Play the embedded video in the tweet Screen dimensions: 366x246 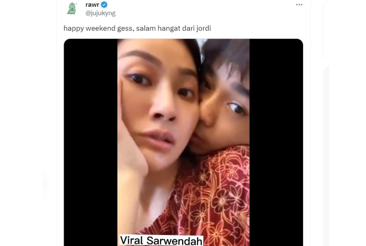[x=183, y=142]
